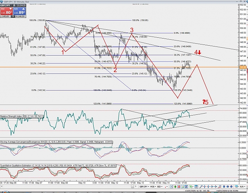
Task: Click the blue box with horizontal arrows icon
Action: (228, 187)
